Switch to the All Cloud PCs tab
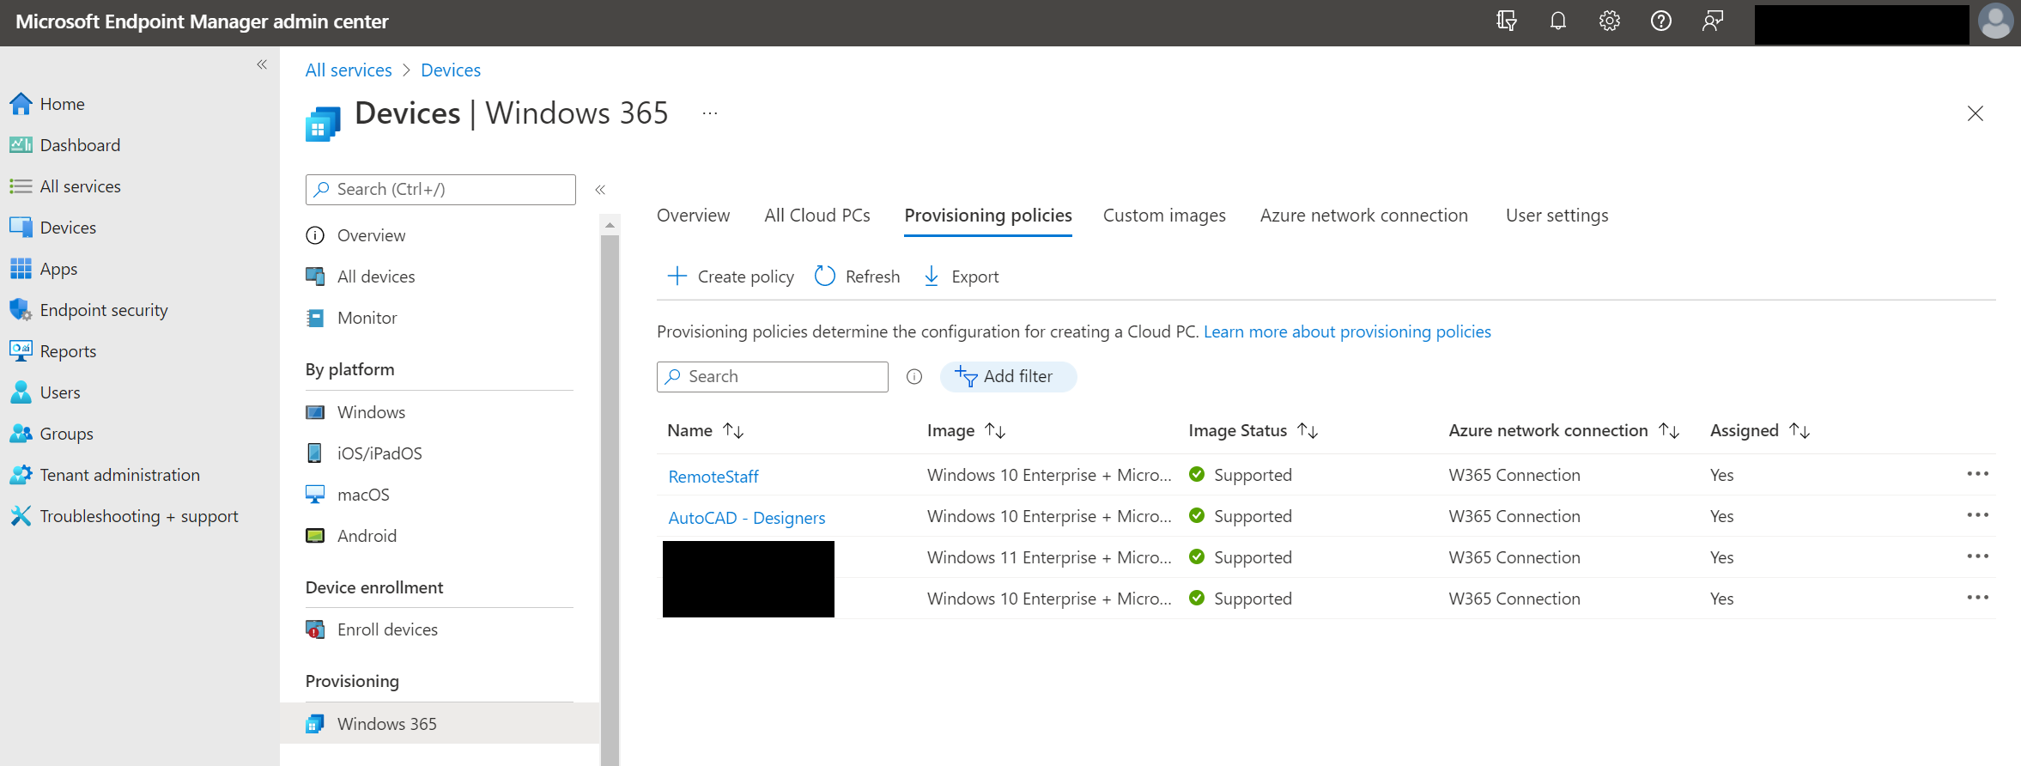2021x766 pixels. click(817, 216)
